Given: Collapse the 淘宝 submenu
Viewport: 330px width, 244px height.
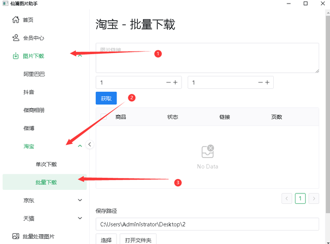Looking at the screenshot, I should click(x=79, y=147).
